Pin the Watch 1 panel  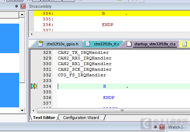tap(155, 127)
